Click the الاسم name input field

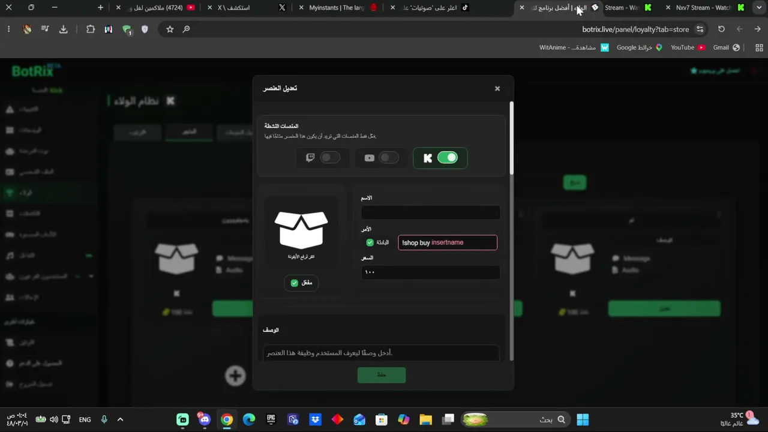tap(430, 212)
